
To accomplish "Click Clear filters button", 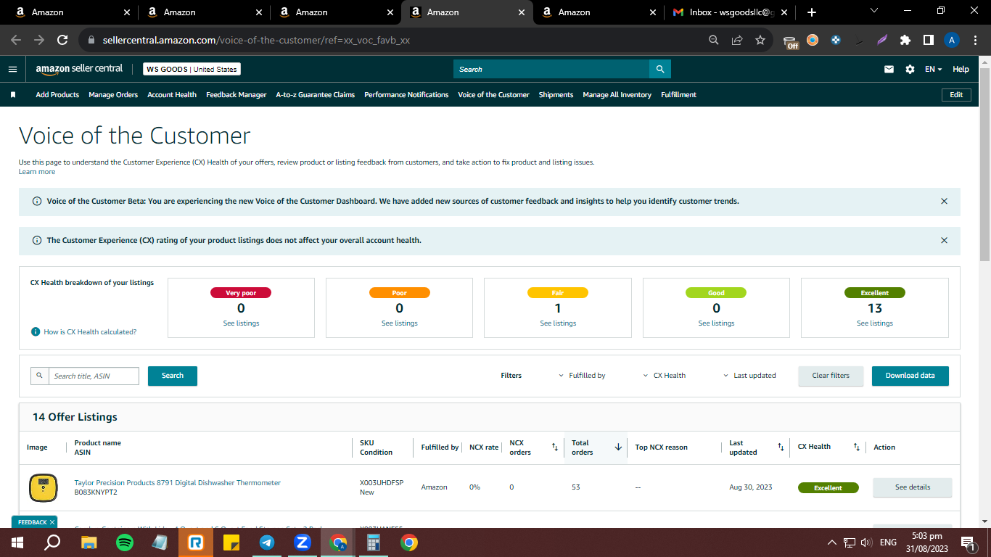I will 831,376.
